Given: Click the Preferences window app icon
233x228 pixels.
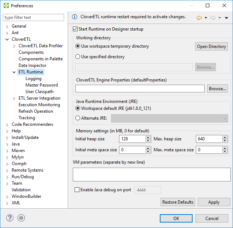Looking at the screenshot, I should (x=6, y=6).
